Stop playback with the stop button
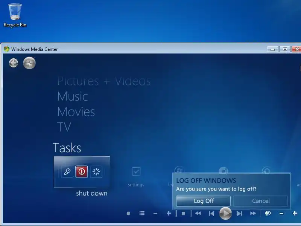The height and width of the screenshot is (226, 301). click(183, 214)
